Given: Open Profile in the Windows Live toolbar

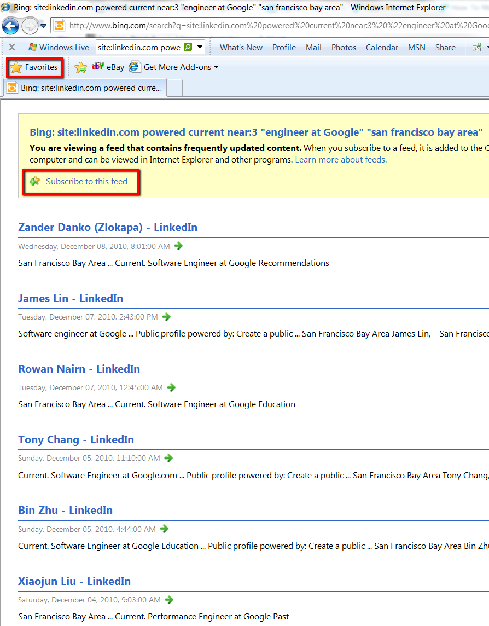Looking at the screenshot, I should (x=284, y=48).
